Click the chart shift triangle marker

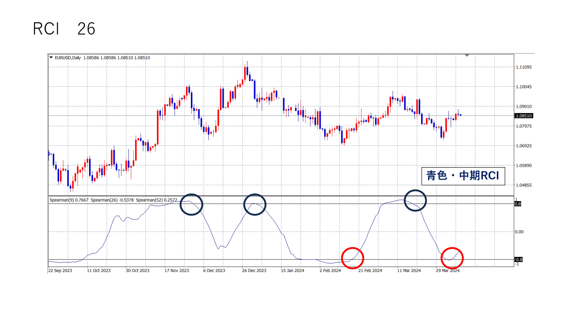click(x=467, y=55)
